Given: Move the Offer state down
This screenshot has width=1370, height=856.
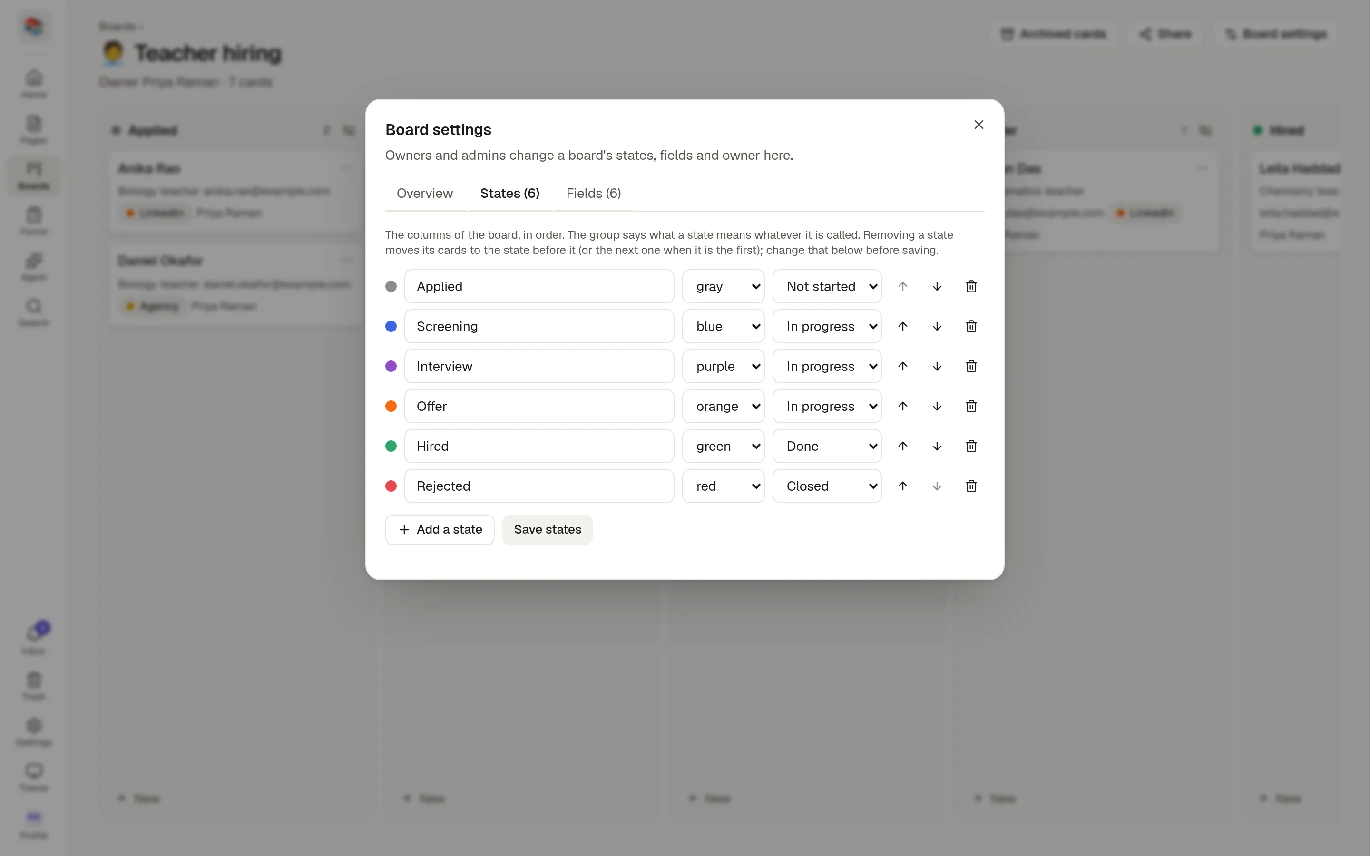Looking at the screenshot, I should pos(937,407).
